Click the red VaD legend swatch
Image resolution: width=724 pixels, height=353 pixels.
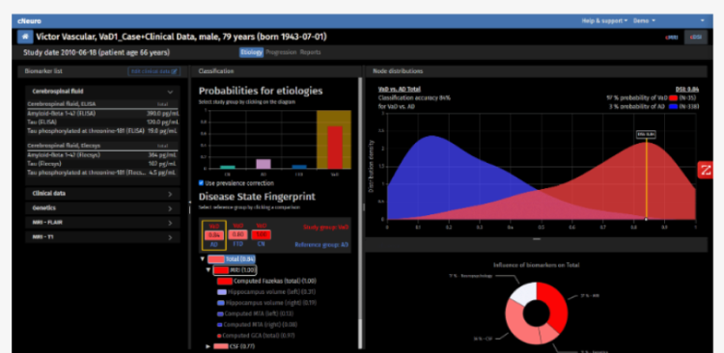(x=674, y=97)
